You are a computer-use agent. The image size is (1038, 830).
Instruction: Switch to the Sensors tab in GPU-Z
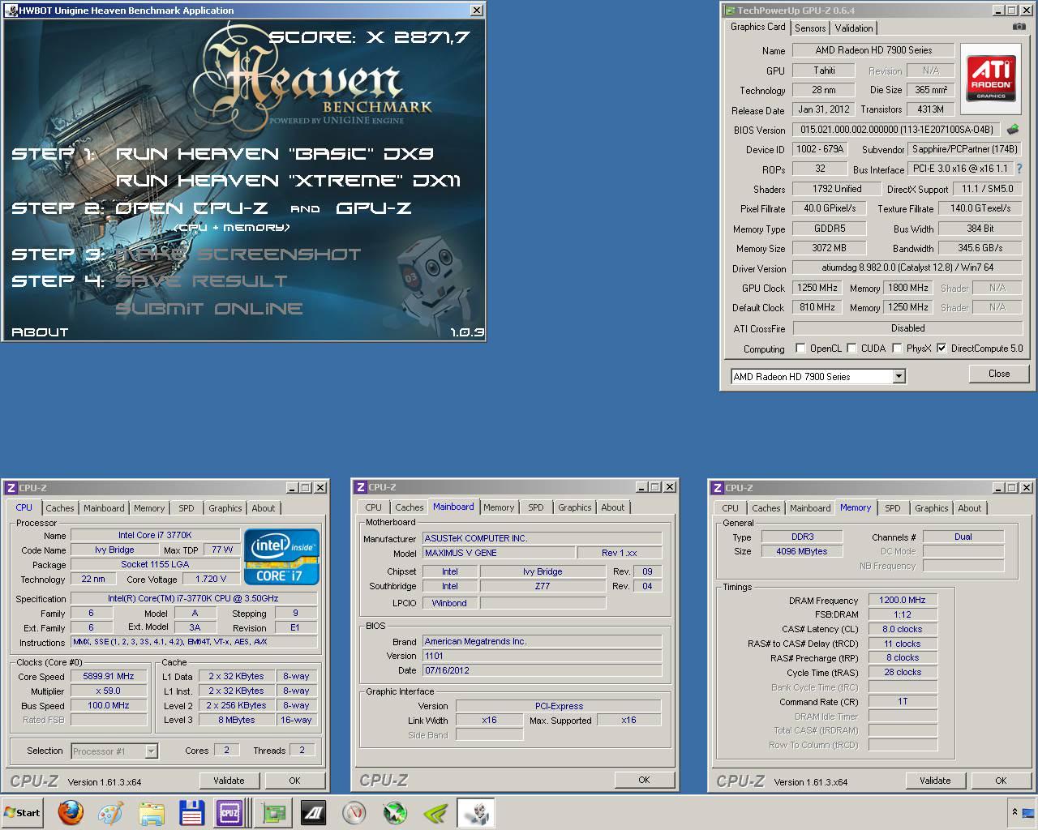(x=810, y=28)
